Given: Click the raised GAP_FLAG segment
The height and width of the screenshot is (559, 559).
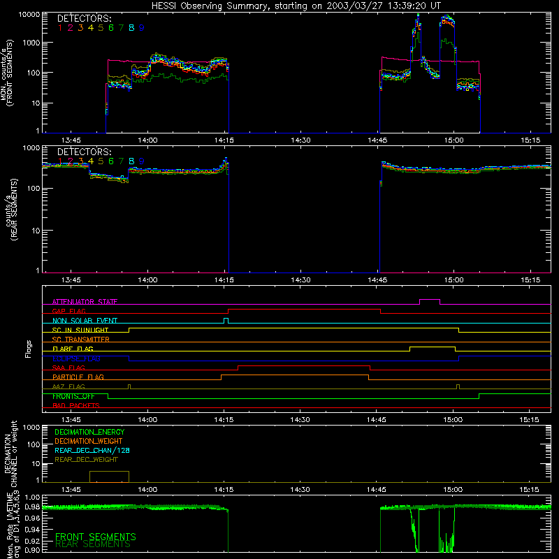Looking at the screenshot, I should [x=304, y=310].
